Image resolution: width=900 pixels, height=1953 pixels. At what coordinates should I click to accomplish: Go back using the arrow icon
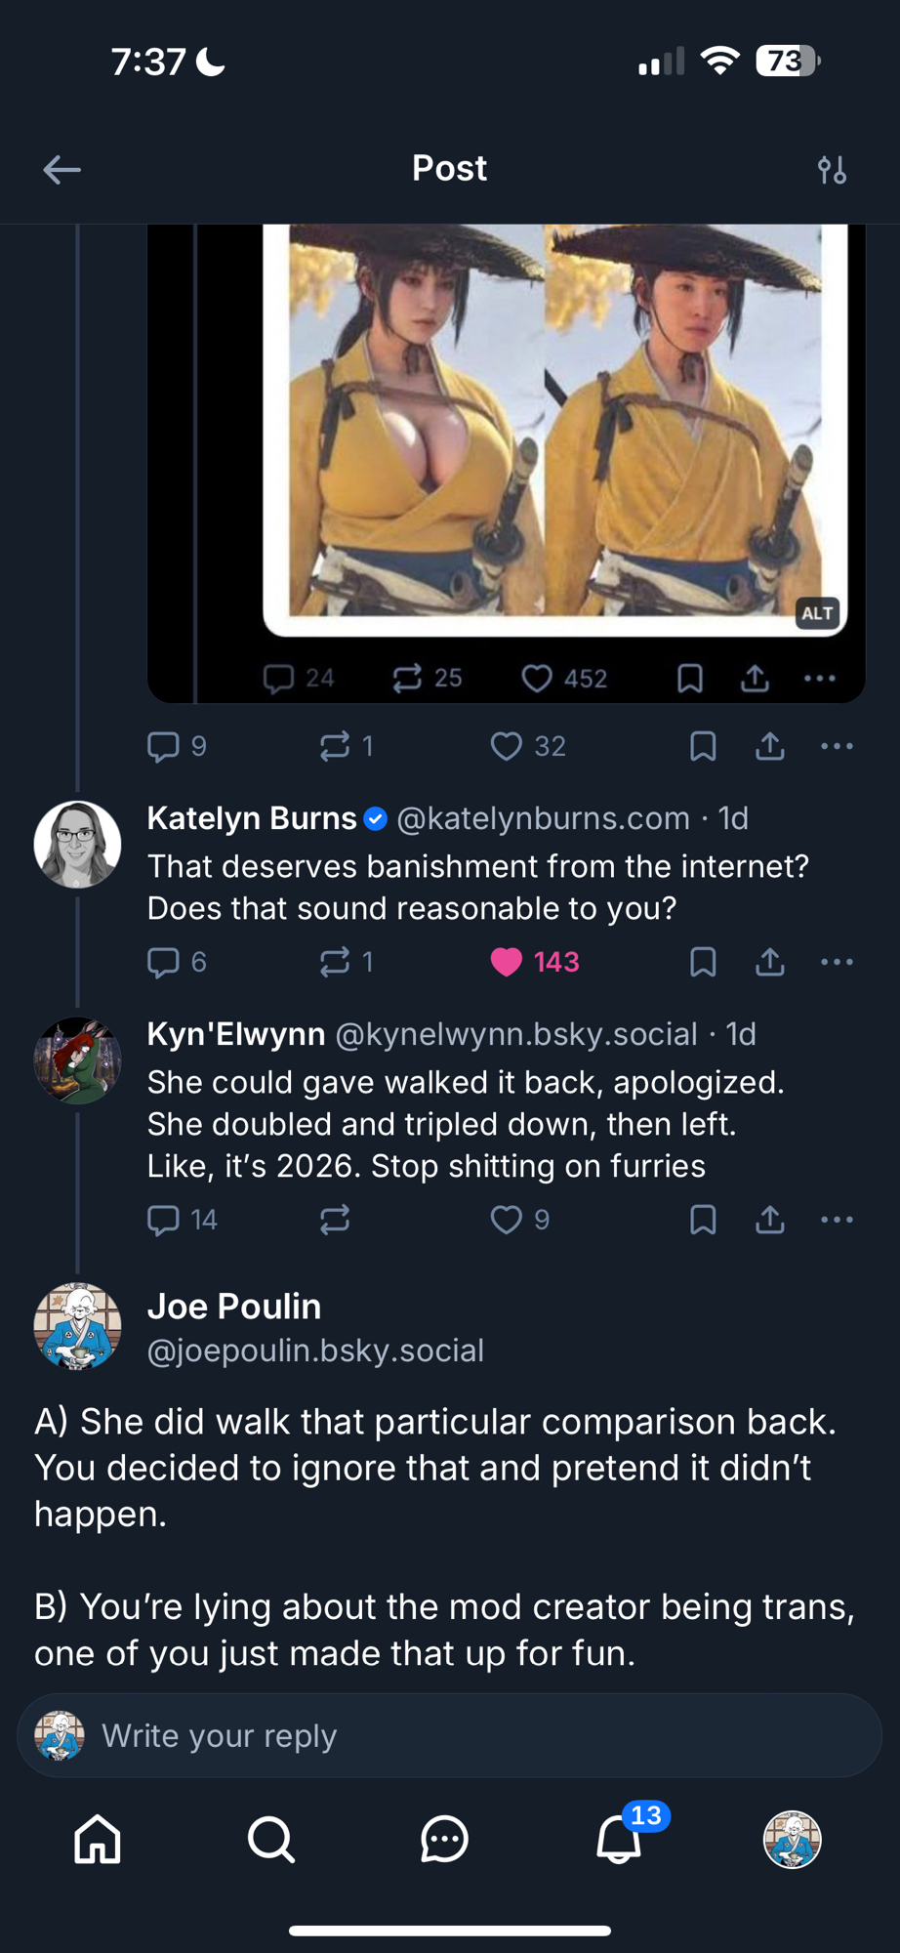click(61, 170)
